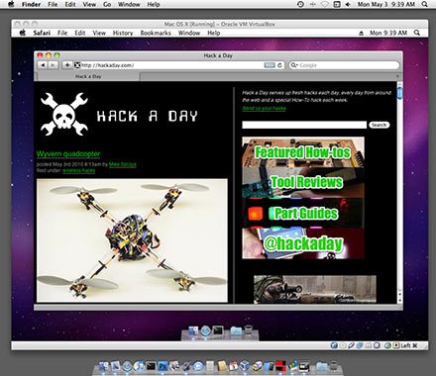Open the Bookmarks menu
The width and height of the screenshot is (436, 376).
click(x=156, y=33)
